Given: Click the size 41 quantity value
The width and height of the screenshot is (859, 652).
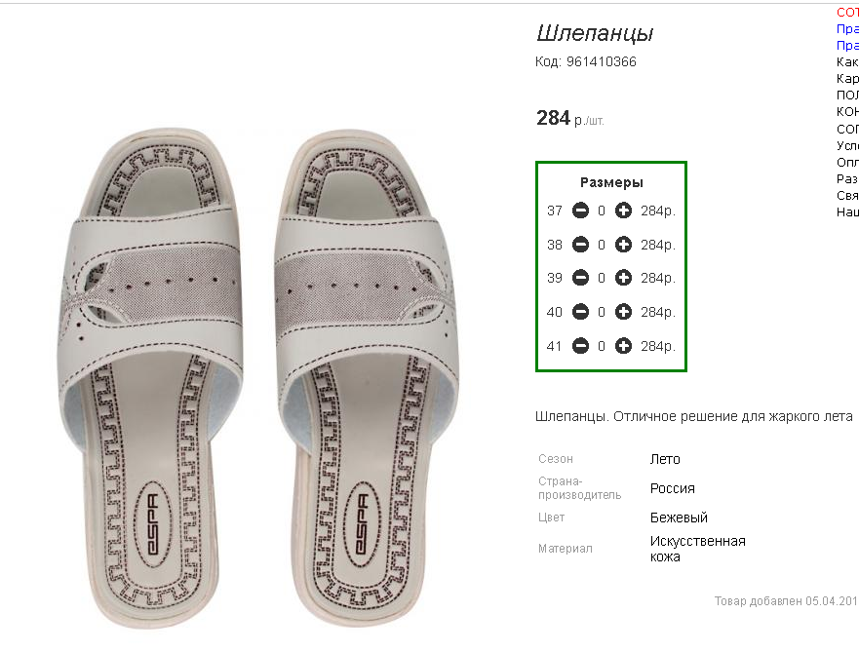Looking at the screenshot, I should pos(602,346).
